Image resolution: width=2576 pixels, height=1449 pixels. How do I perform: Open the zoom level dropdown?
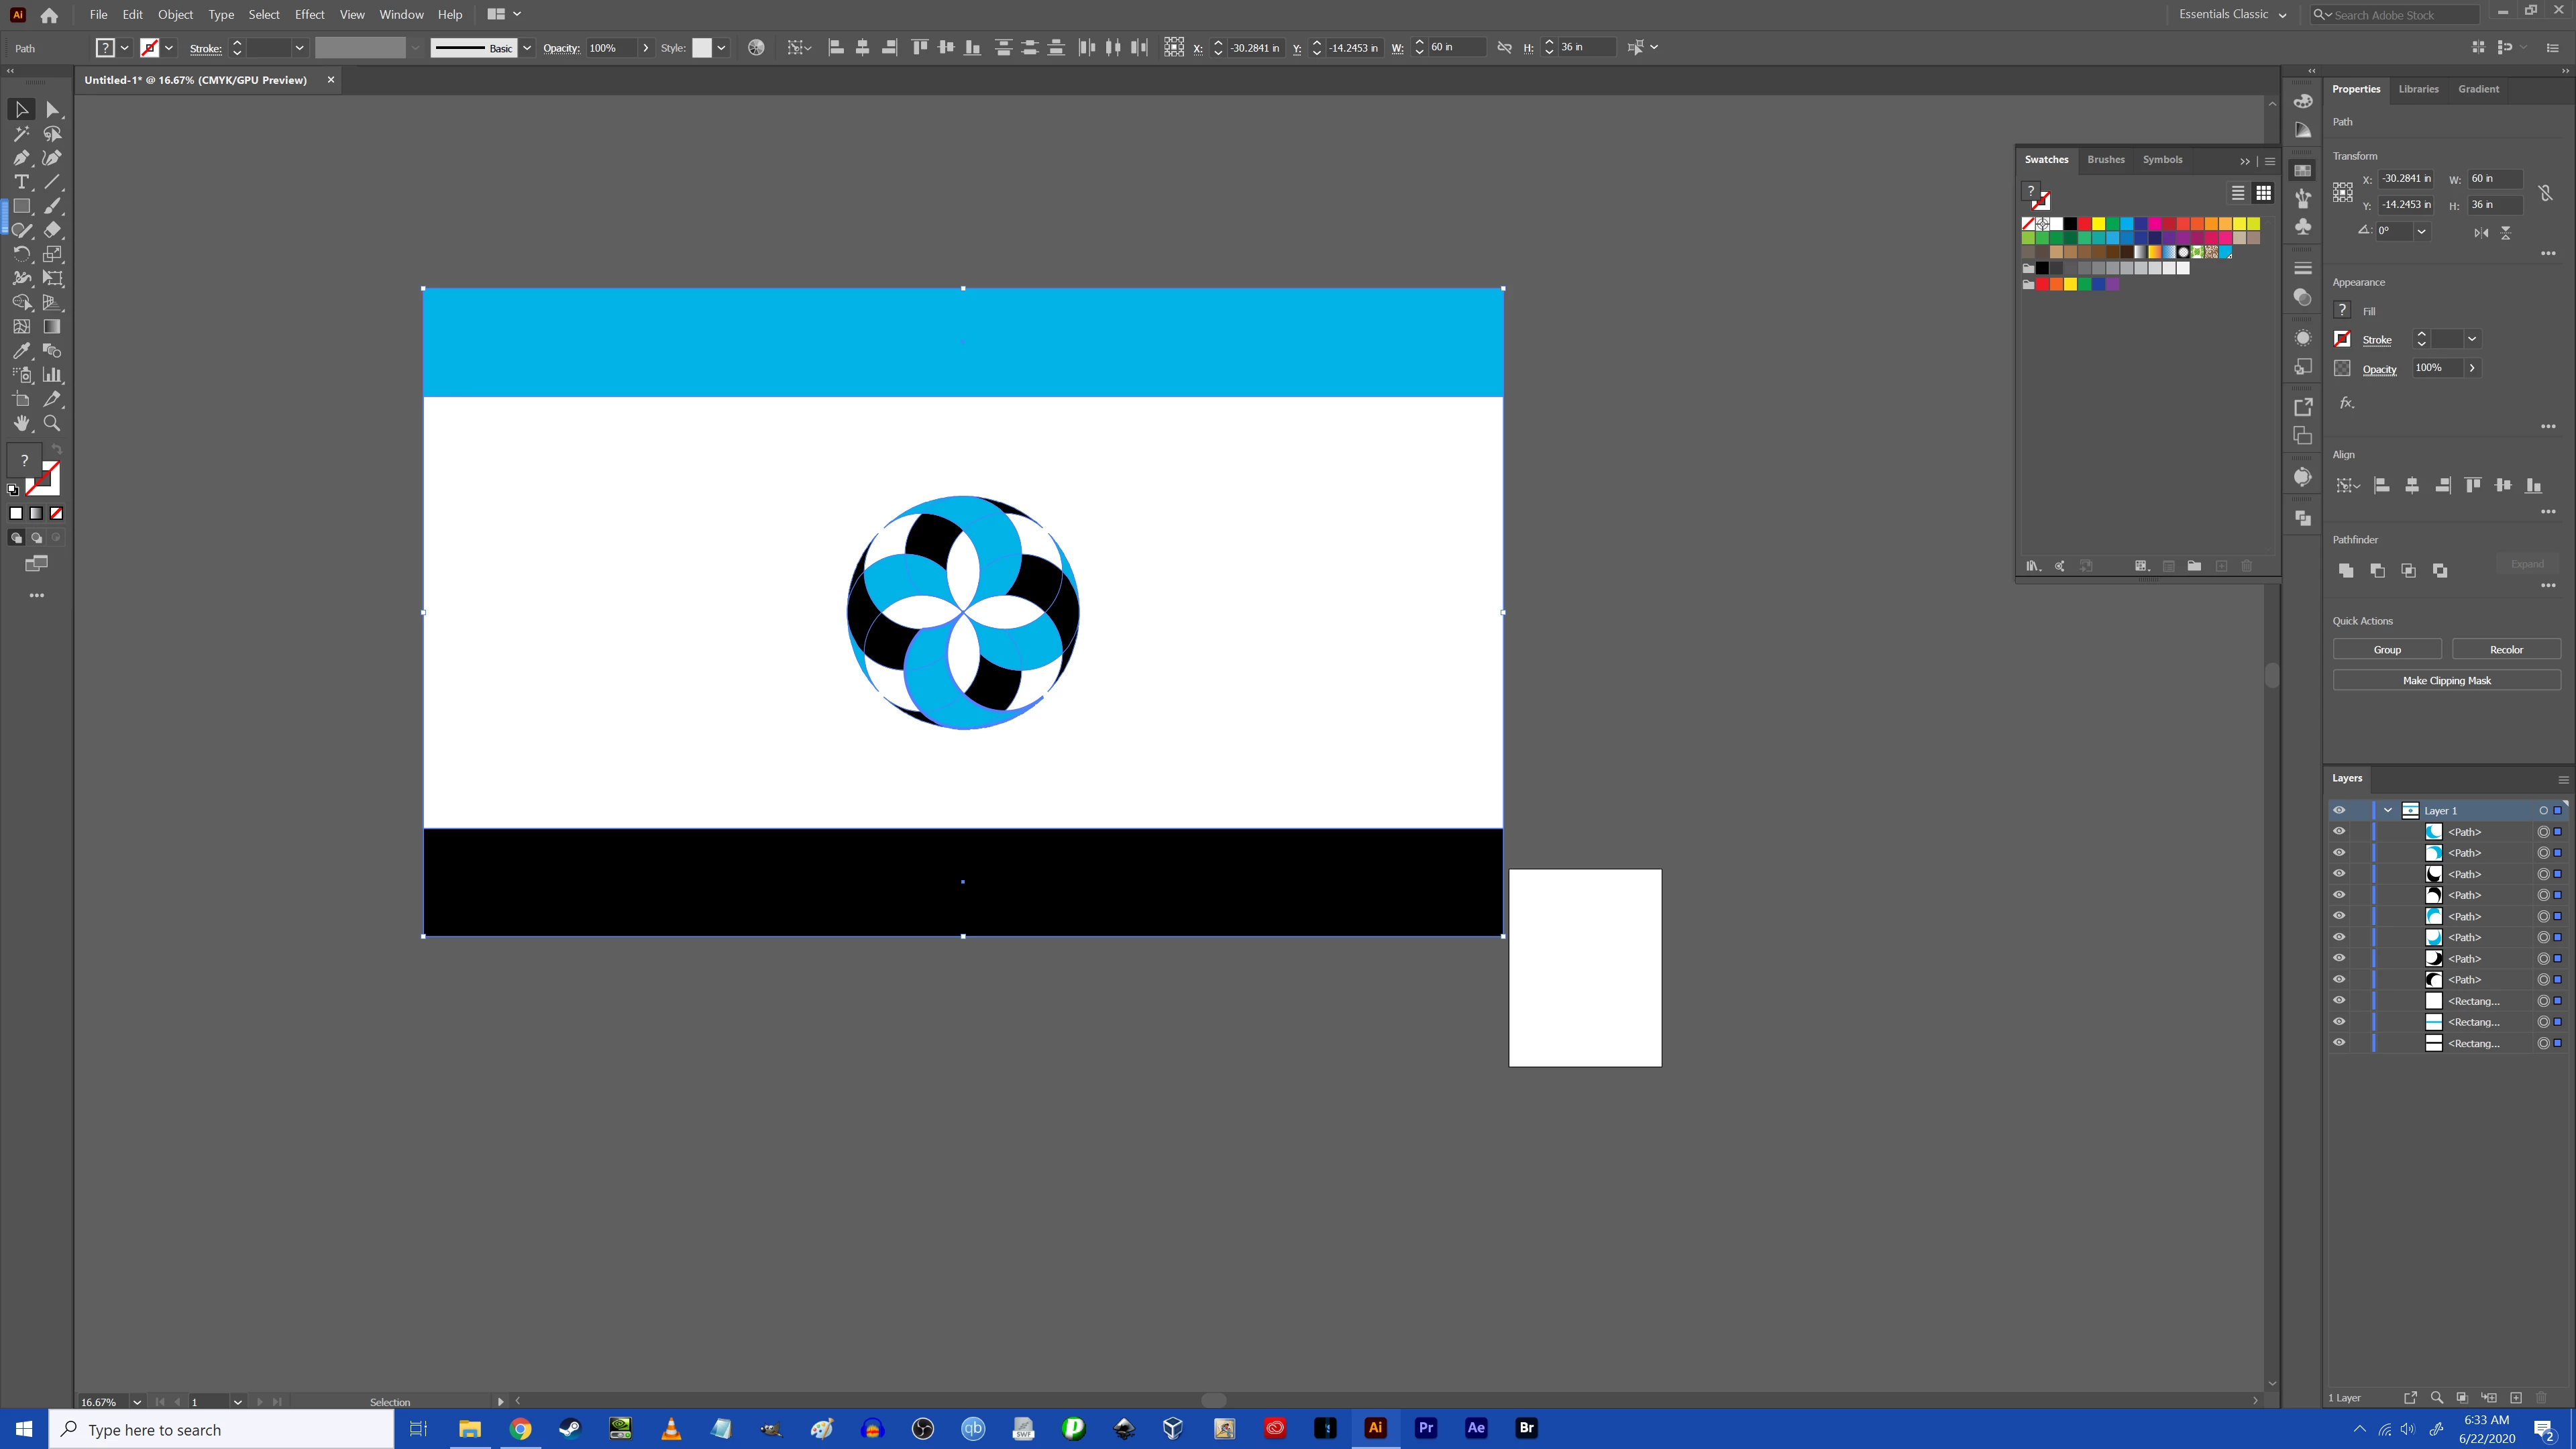point(137,1402)
